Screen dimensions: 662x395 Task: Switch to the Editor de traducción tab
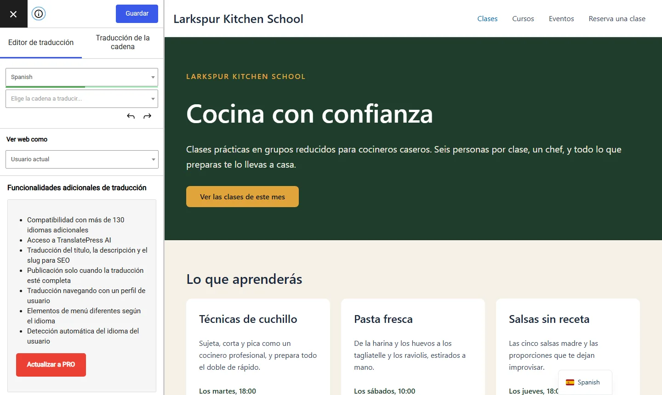click(x=41, y=43)
